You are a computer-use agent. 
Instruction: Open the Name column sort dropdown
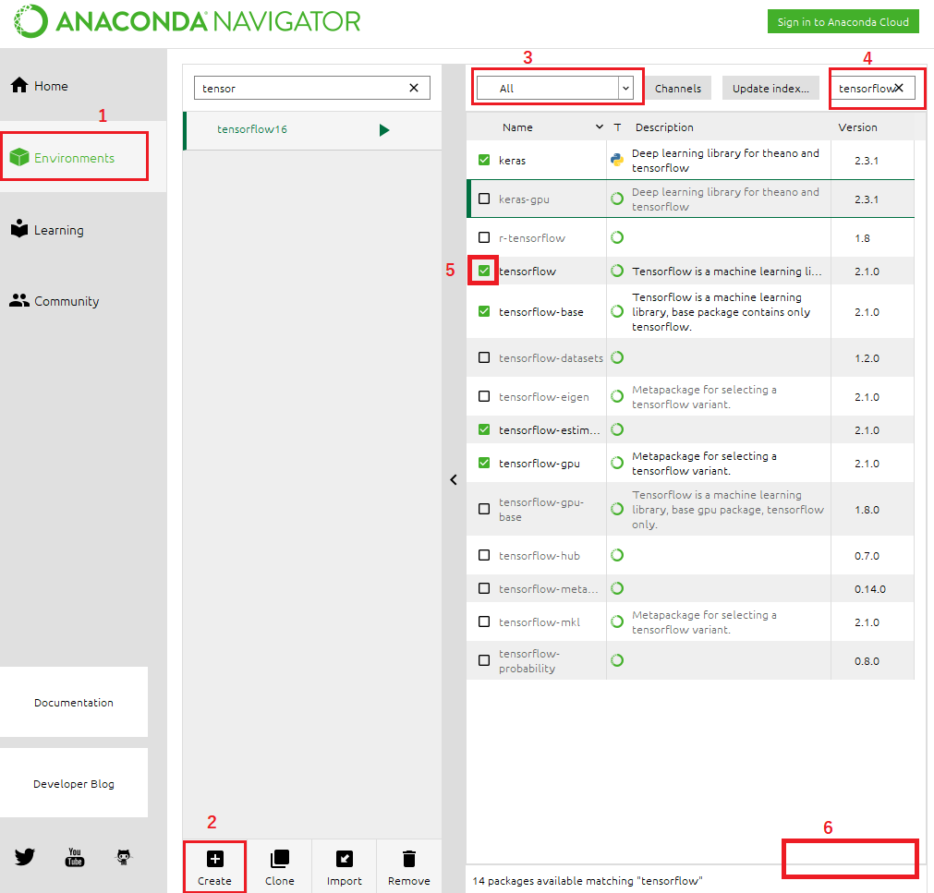(x=599, y=127)
